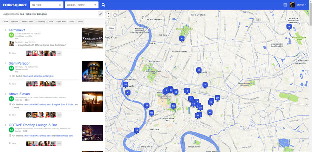This screenshot has height=152, width=312.
Task: Select map pin number 24
Action: [125, 85]
